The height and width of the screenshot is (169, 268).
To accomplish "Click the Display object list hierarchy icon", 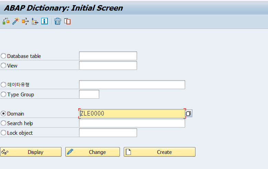I will click(x=35, y=21).
